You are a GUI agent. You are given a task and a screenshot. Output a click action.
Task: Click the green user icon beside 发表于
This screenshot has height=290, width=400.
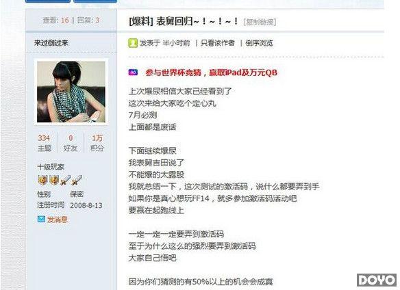(133, 43)
